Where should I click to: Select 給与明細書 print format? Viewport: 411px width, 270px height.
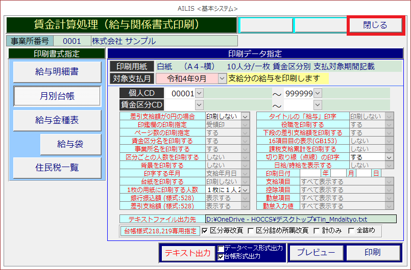[57, 72]
